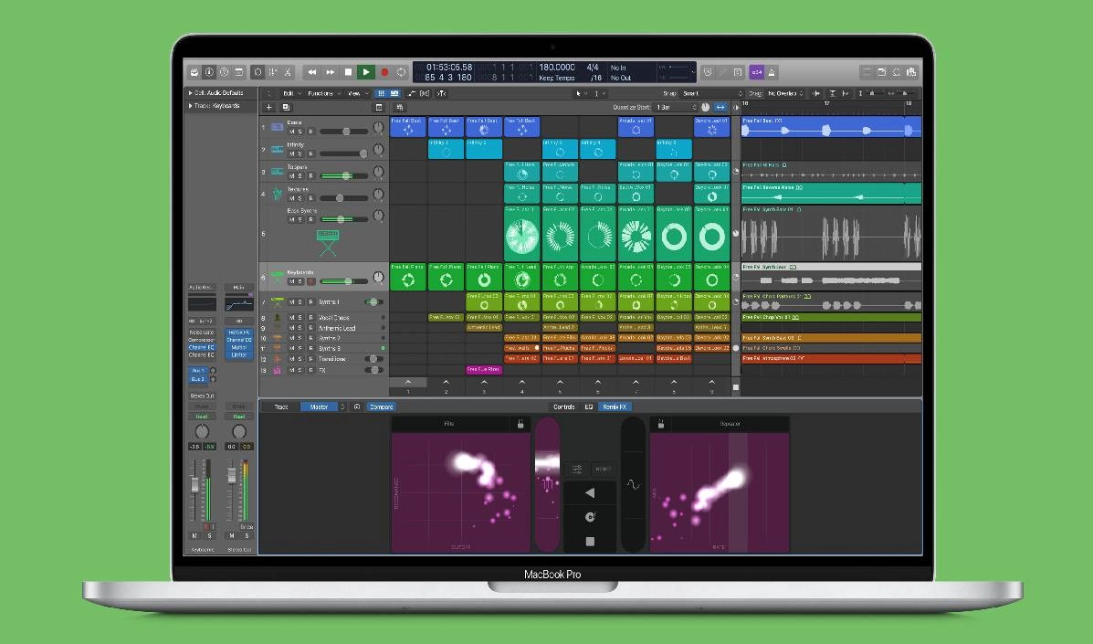Screen dimensions: 1093x644
Task: Click the Remix FX reverse arrow button
Action: (x=590, y=492)
